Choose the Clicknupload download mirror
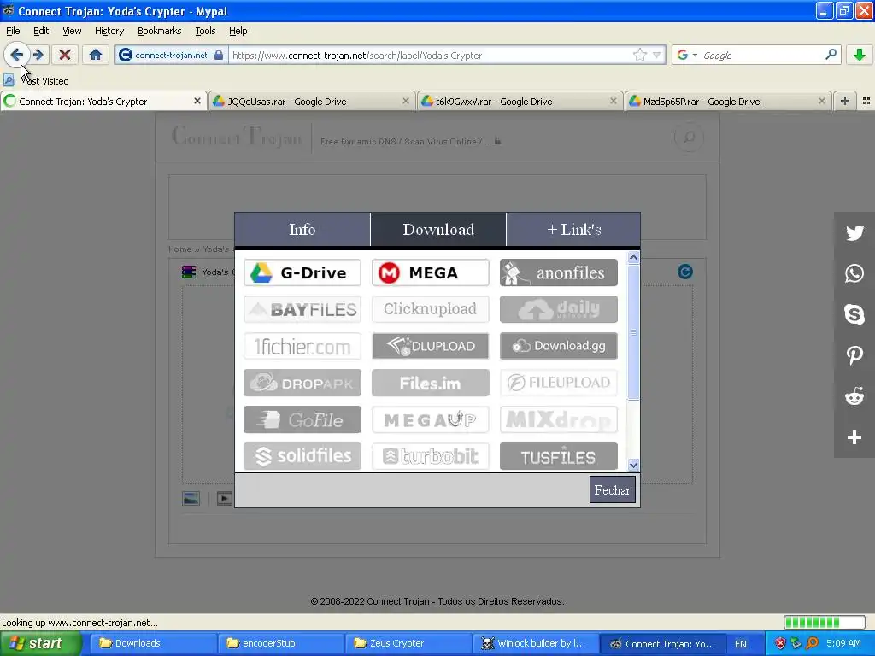The image size is (875, 656). point(431,309)
